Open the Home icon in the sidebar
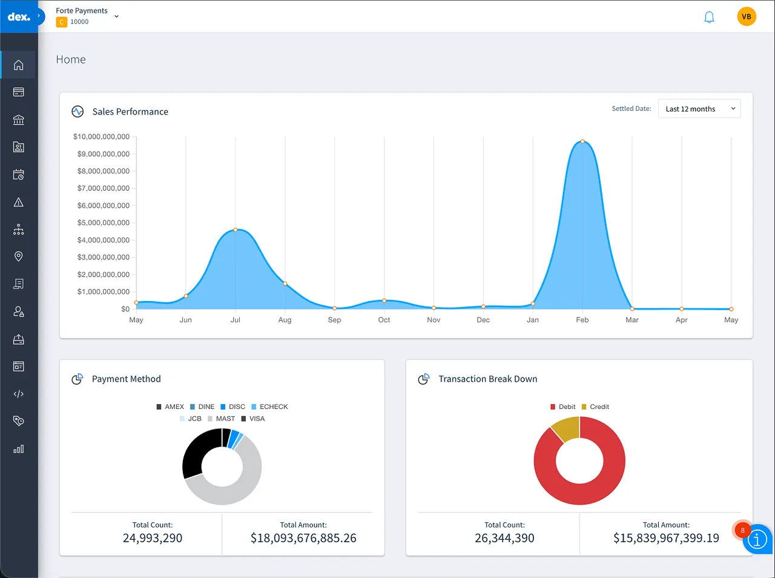 19,65
